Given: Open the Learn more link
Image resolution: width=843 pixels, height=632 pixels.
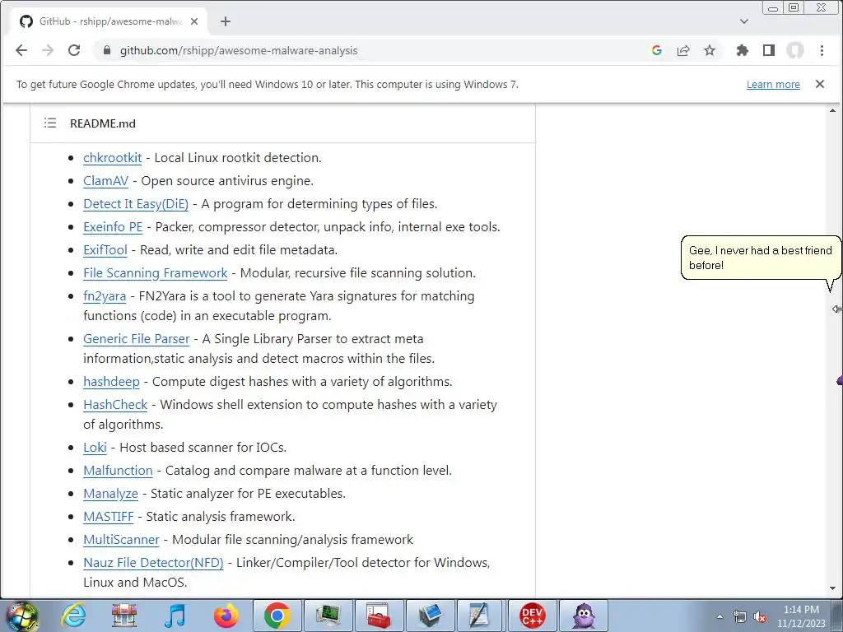Looking at the screenshot, I should 773,85.
